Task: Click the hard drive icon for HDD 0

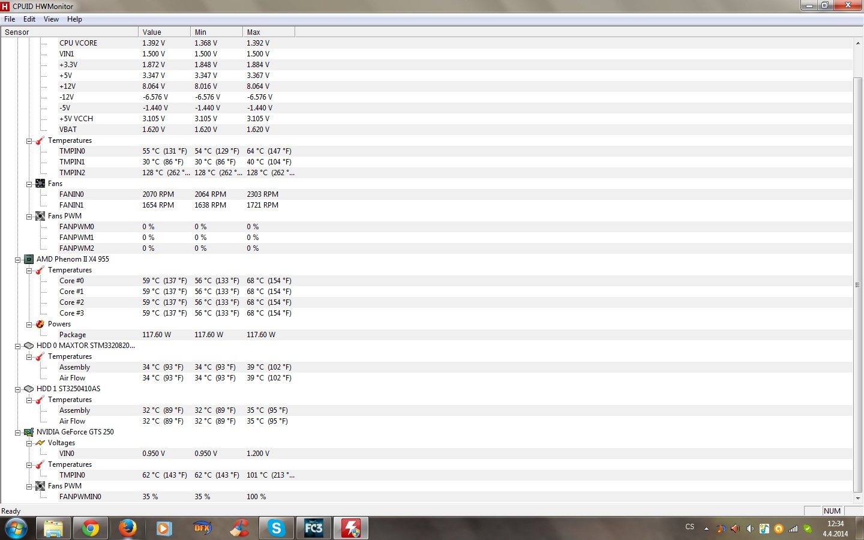Action: tap(29, 346)
